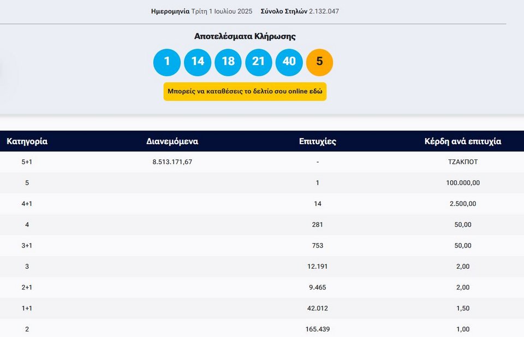Click the 753 successes cell
524x337 pixels.
pos(318,245)
